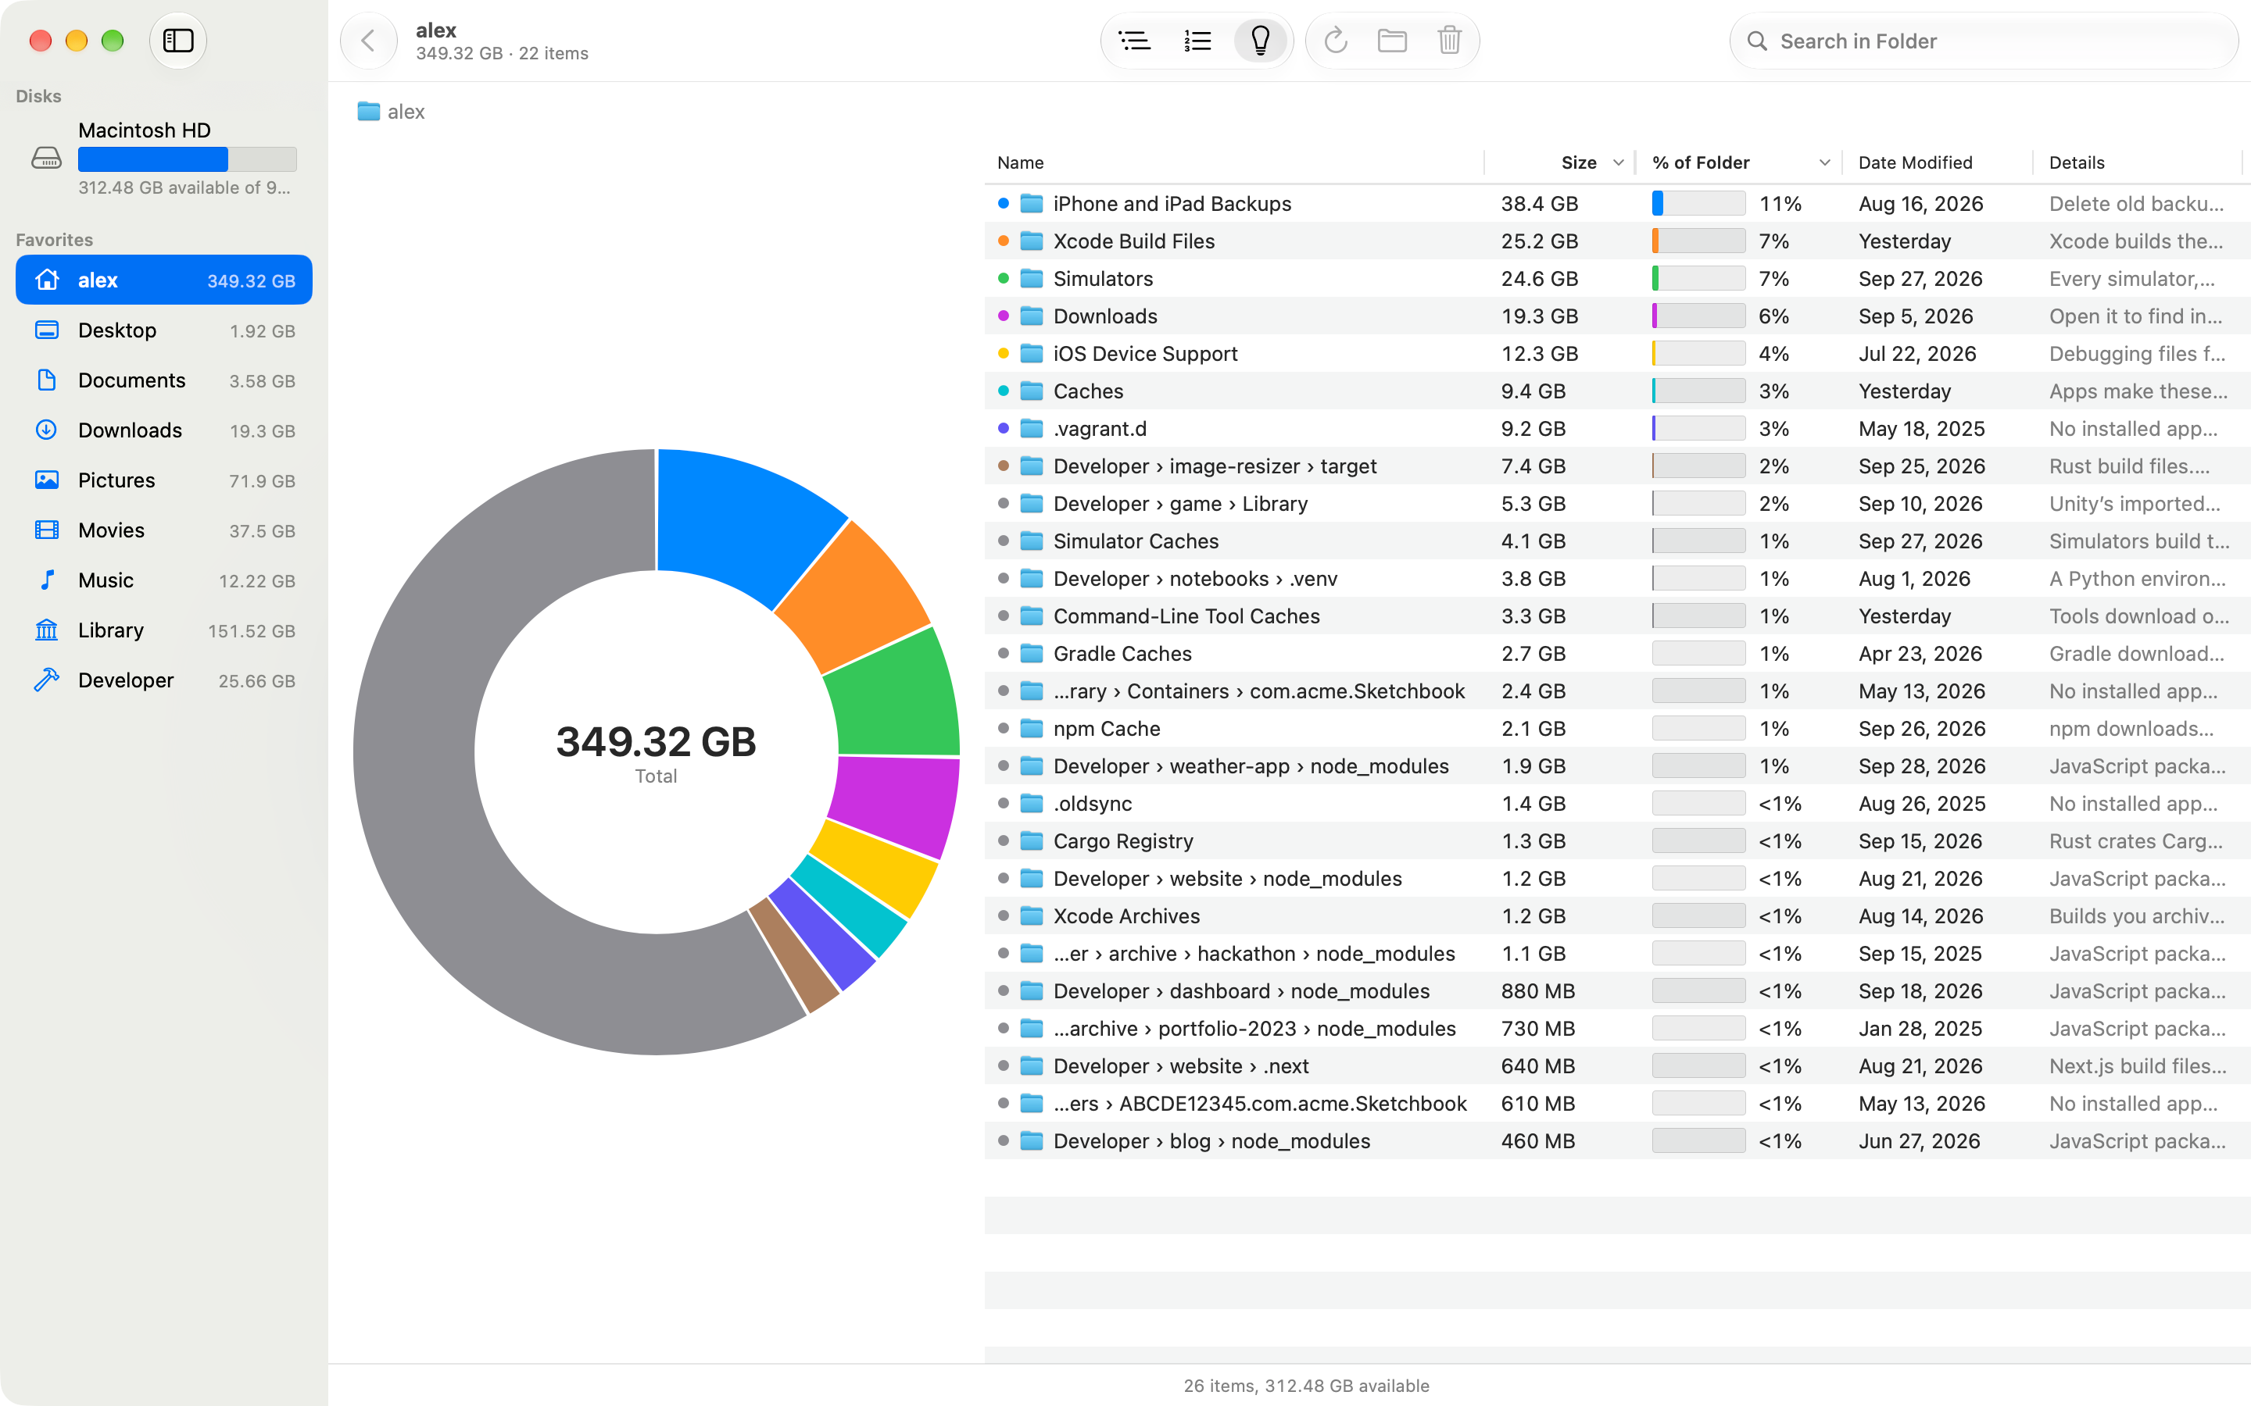Open the % of Folder column chevron

pyautogui.click(x=1824, y=162)
